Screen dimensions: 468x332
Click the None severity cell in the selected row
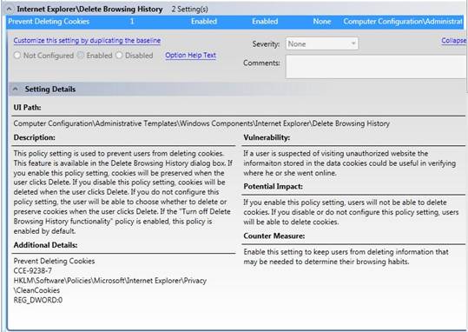322,22
